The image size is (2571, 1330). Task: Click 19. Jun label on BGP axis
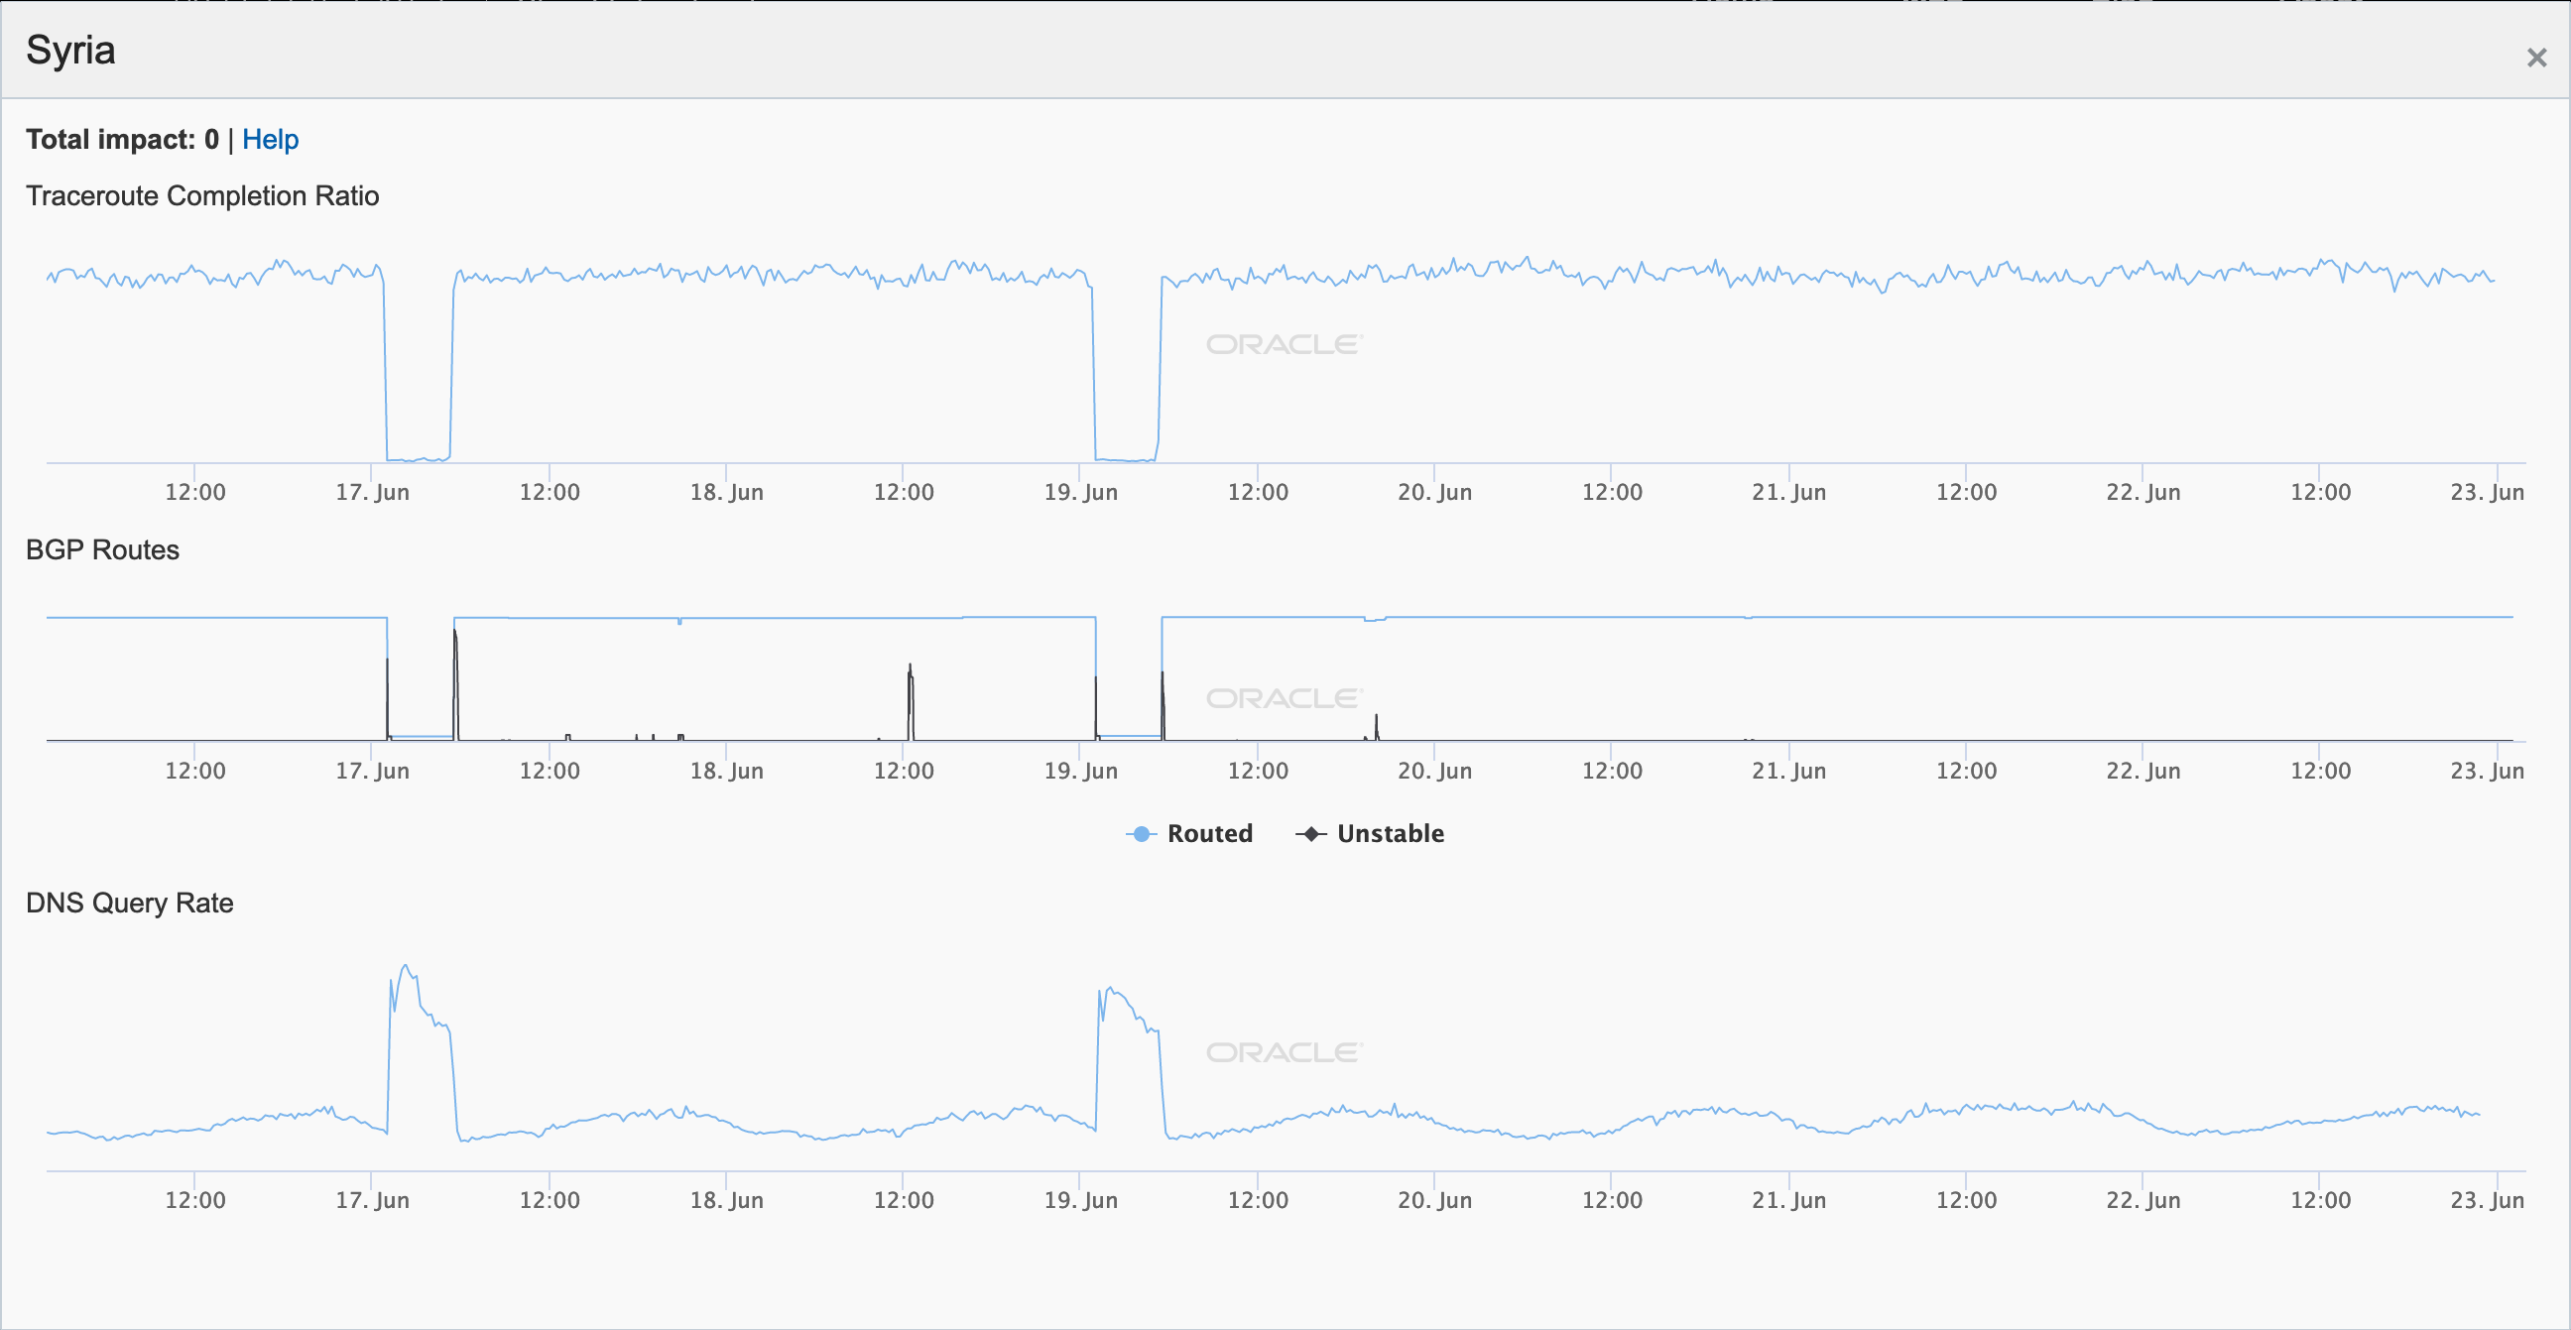(1080, 771)
